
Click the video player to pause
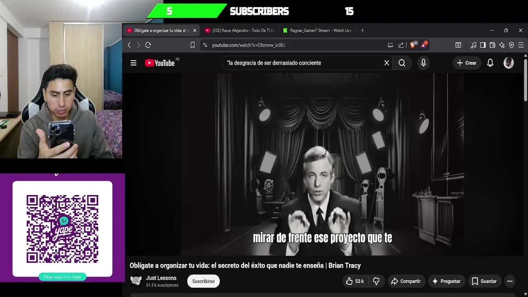click(x=323, y=164)
